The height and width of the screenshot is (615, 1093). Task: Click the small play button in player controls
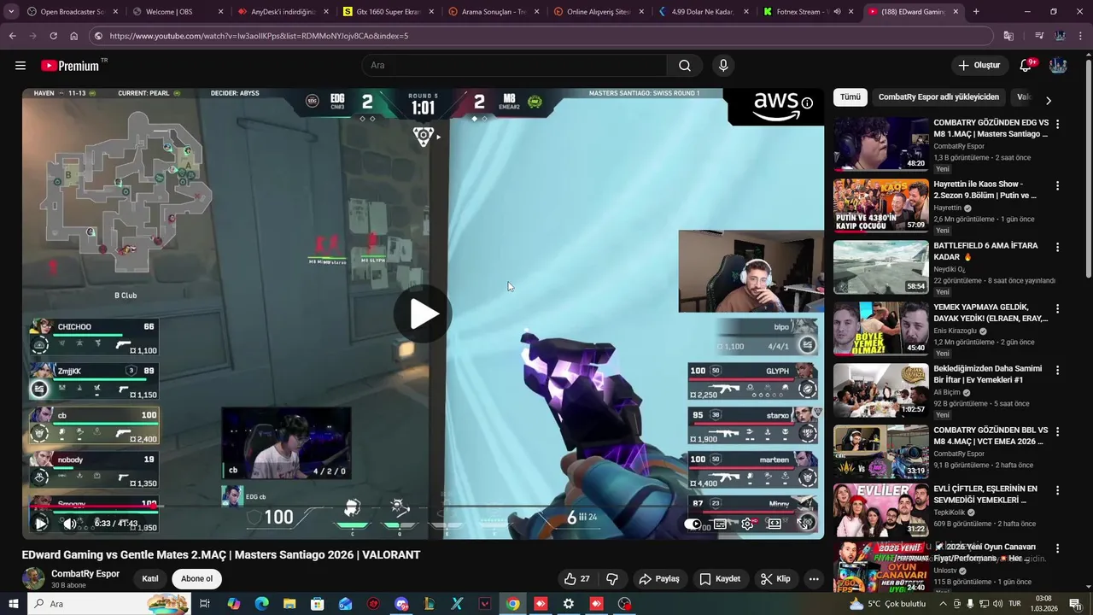pyautogui.click(x=40, y=524)
